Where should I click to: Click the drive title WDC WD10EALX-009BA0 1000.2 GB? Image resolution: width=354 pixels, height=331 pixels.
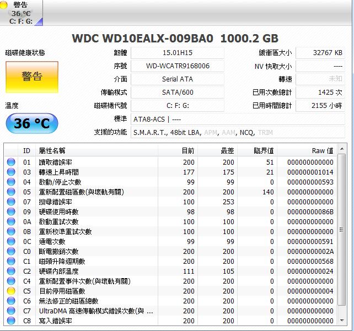pos(175,39)
